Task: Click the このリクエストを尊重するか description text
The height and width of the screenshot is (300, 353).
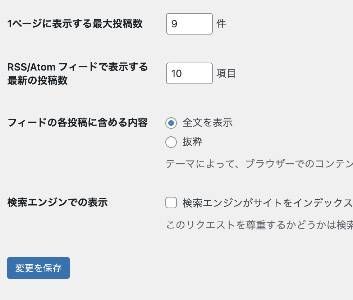Action: (259, 225)
